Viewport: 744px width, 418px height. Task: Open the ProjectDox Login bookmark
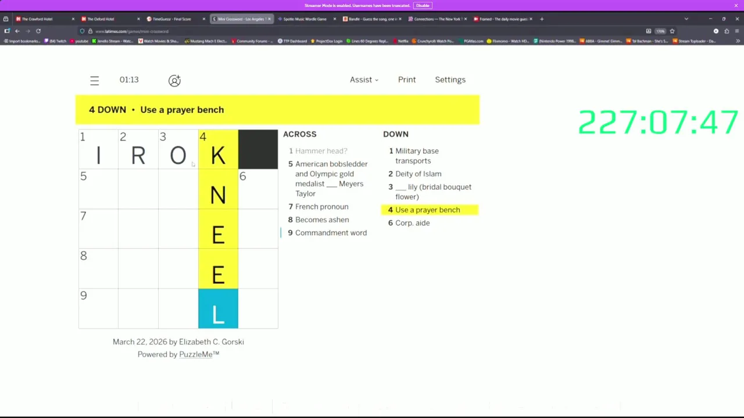(327, 41)
